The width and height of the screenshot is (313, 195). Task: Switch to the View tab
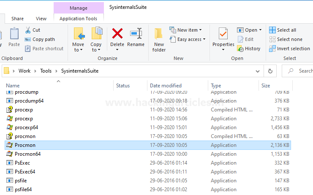click(41, 19)
